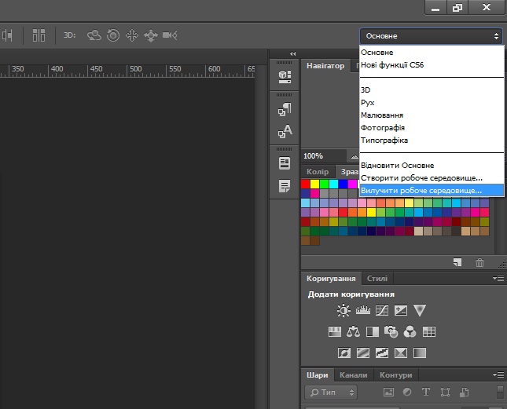
Task: Open the Коригування panel options menu
Action: click(498, 278)
